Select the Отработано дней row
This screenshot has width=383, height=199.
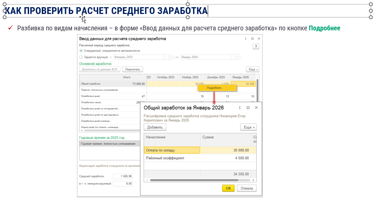pyautogui.click(x=100, y=96)
